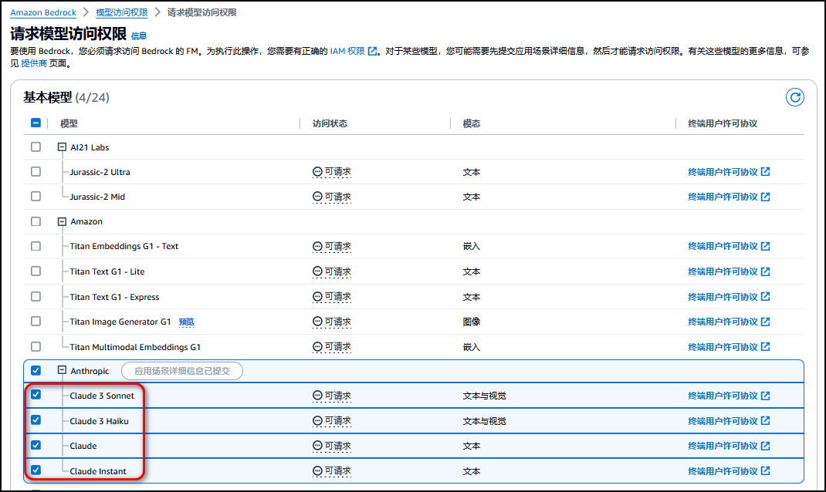Open the EULA link for Titan Text G1 - Express
This screenshot has height=492, width=826.
point(729,297)
